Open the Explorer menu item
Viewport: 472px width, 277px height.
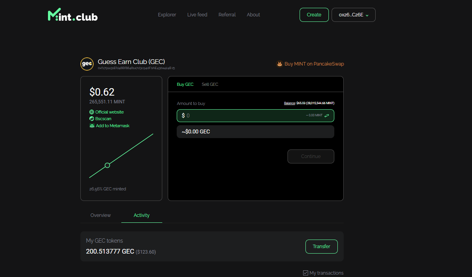tap(167, 15)
